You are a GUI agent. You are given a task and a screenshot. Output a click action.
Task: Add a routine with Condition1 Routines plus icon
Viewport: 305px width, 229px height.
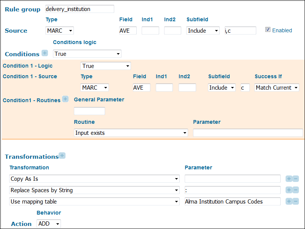[65, 99]
